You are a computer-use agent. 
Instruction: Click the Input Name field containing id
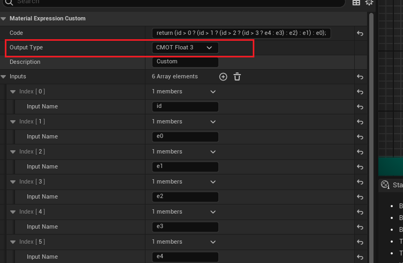[x=185, y=107]
